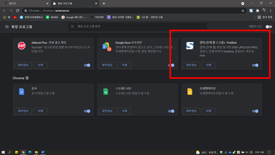The width and height of the screenshot is (275, 155).
Task: Click the FireShot extension card icon
Action: [x=190, y=46]
